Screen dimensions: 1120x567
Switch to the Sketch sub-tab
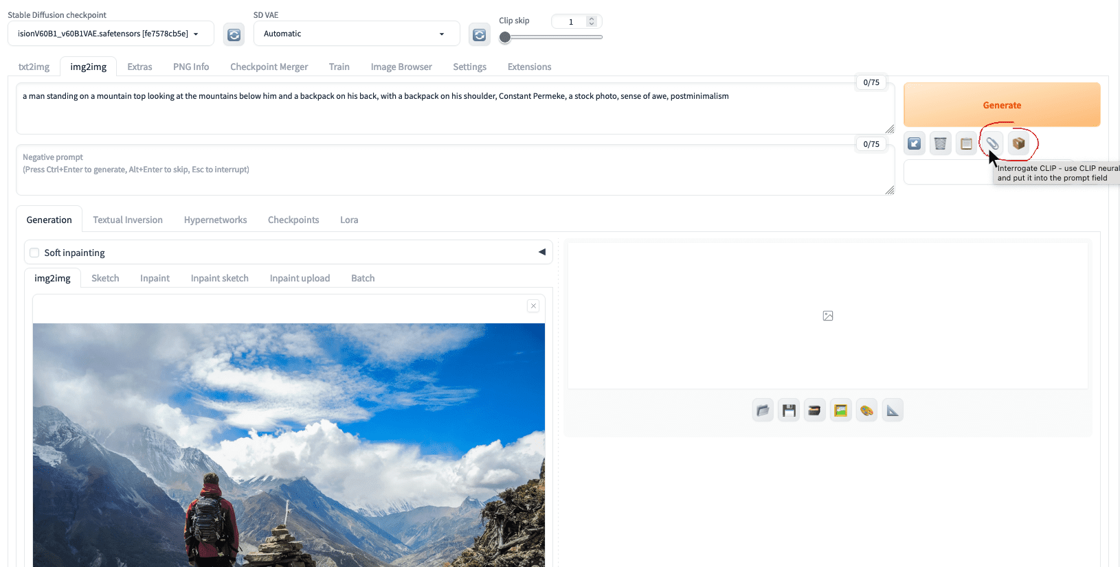105,278
